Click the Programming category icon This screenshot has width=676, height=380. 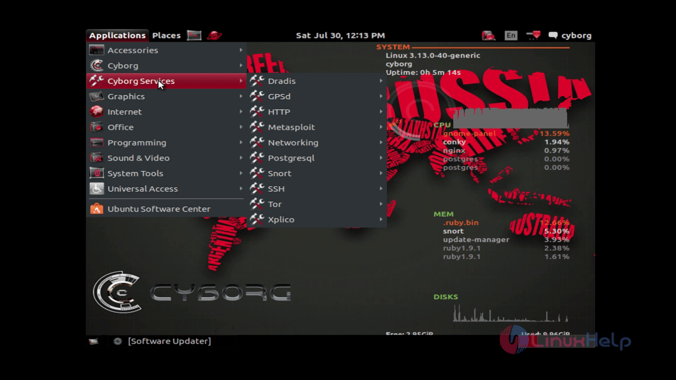pyautogui.click(x=97, y=142)
